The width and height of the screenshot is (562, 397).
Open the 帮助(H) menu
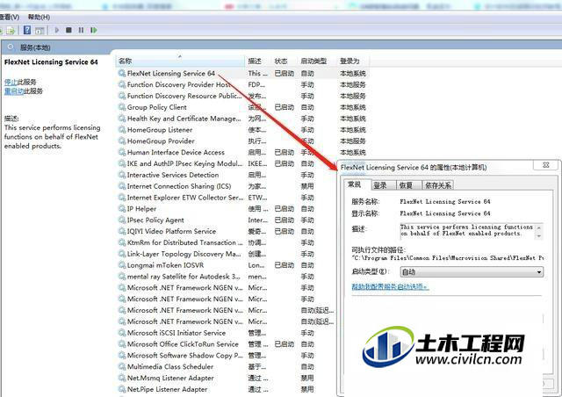coord(39,17)
